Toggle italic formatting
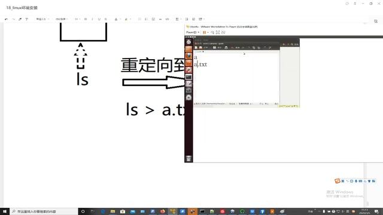This screenshot has width=383, height=215. 92,19
